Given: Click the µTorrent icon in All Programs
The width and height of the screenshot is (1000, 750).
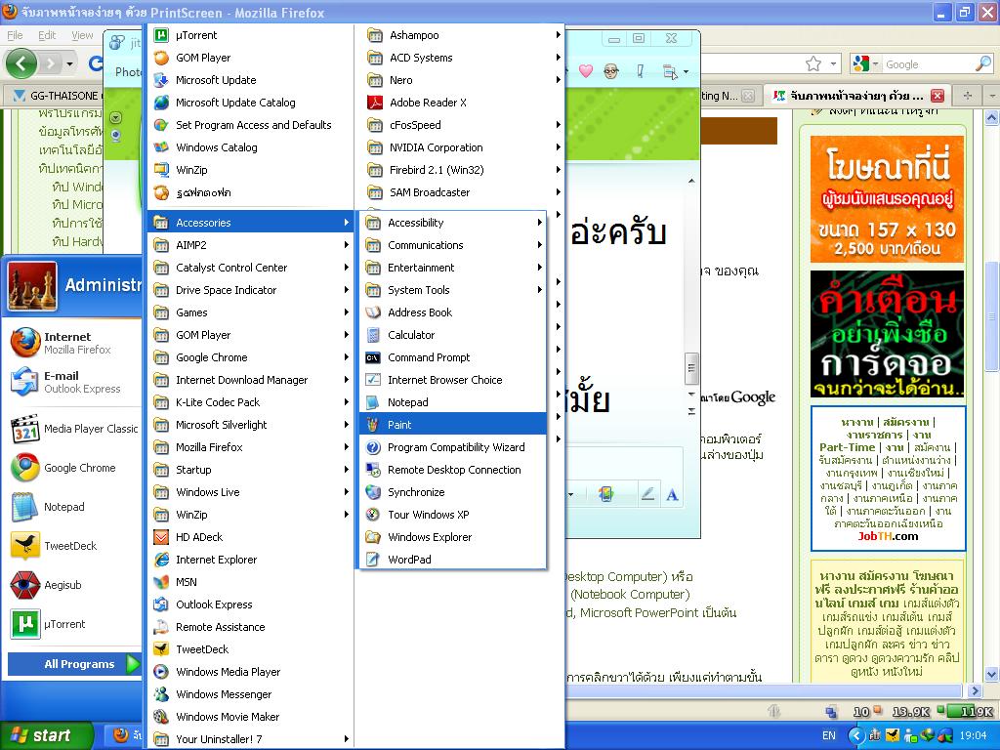Looking at the screenshot, I should coord(161,35).
